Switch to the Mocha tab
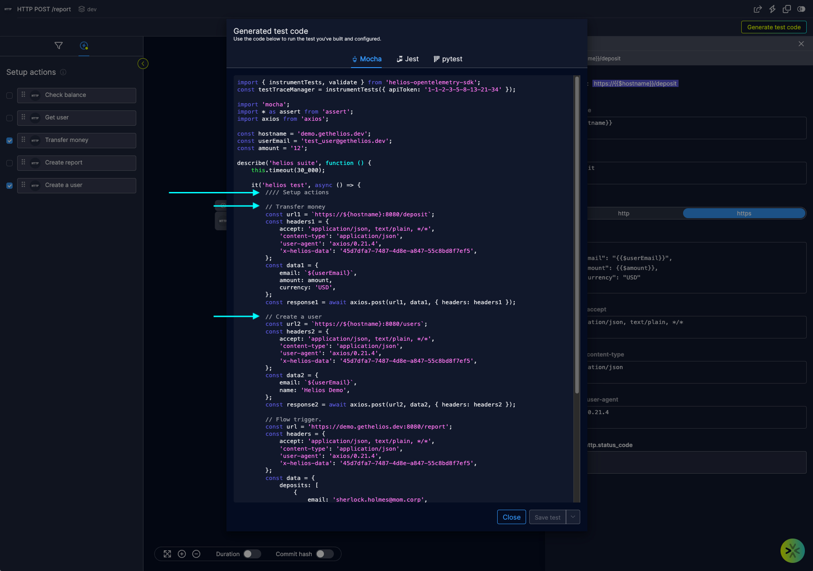 click(x=367, y=59)
